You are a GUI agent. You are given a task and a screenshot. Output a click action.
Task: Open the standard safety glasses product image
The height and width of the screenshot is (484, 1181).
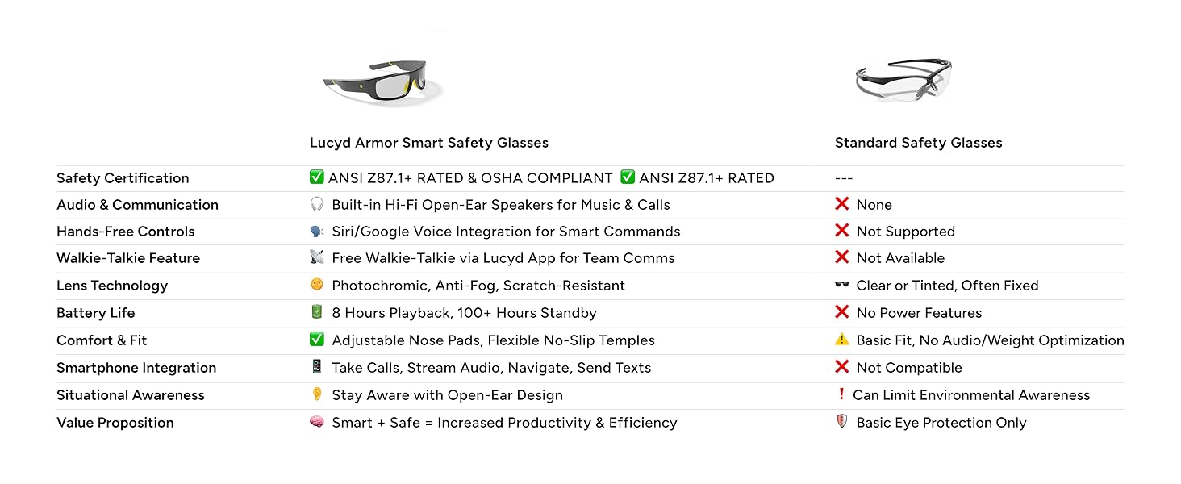point(903,81)
